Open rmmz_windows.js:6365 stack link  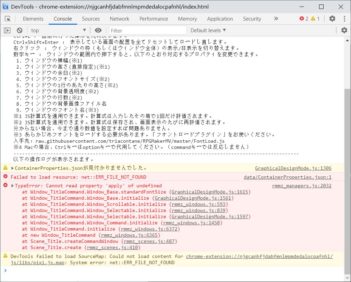(x=129, y=235)
